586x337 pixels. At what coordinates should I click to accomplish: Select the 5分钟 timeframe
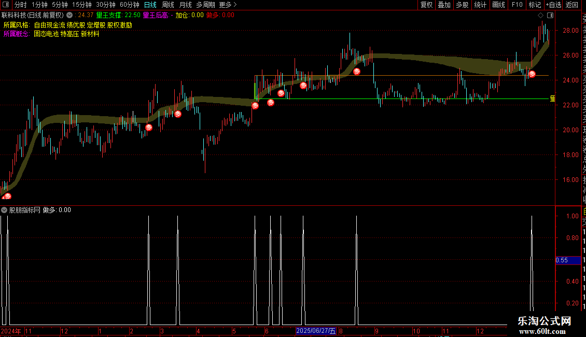(60, 5)
